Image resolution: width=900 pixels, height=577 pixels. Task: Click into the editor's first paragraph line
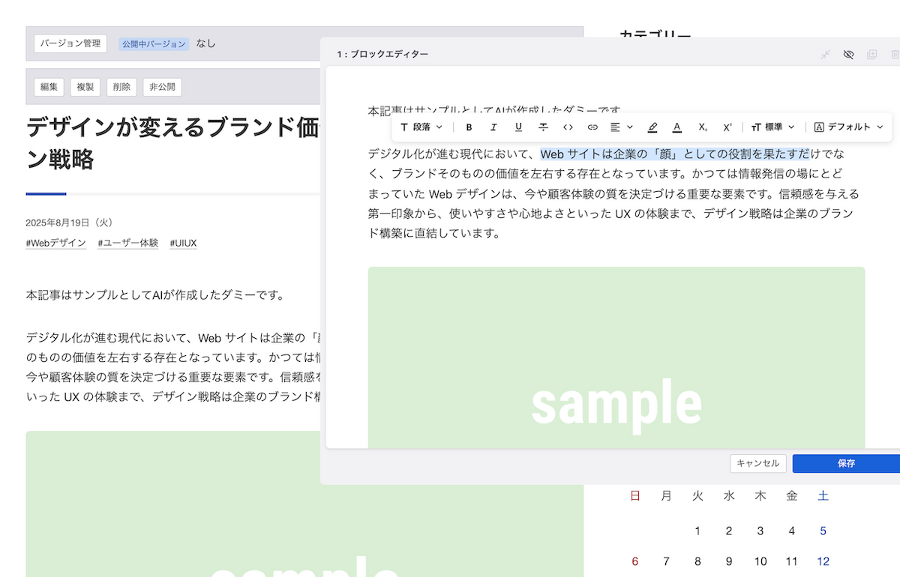[495, 110]
